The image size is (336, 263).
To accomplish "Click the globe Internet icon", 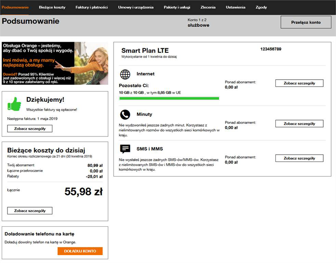I will [x=125, y=74].
